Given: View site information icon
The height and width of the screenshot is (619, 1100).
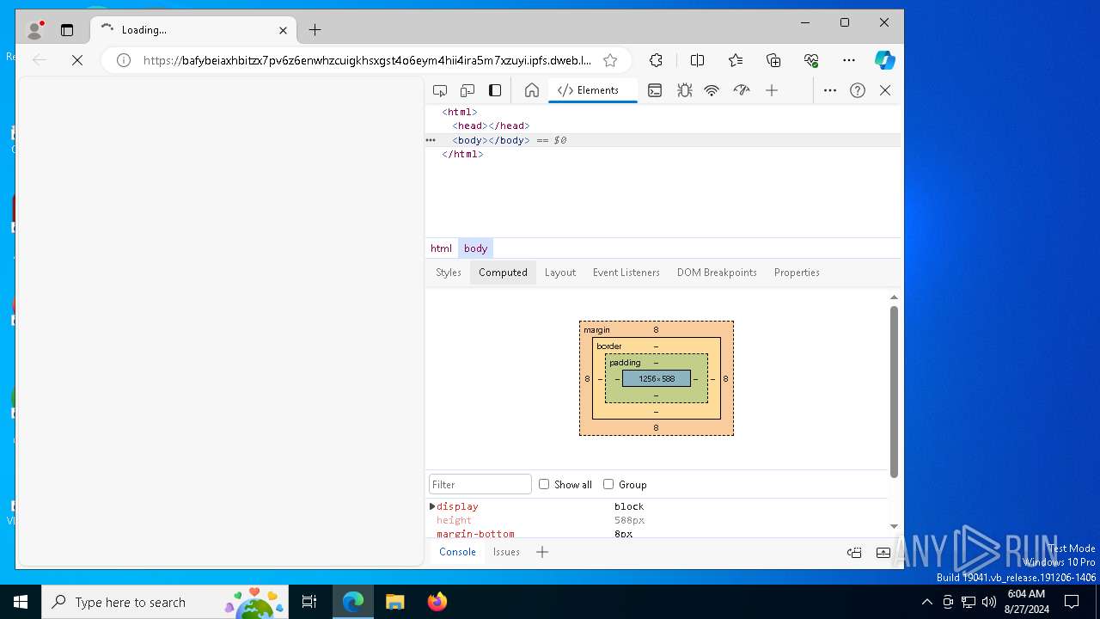Looking at the screenshot, I should pyautogui.click(x=124, y=60).
